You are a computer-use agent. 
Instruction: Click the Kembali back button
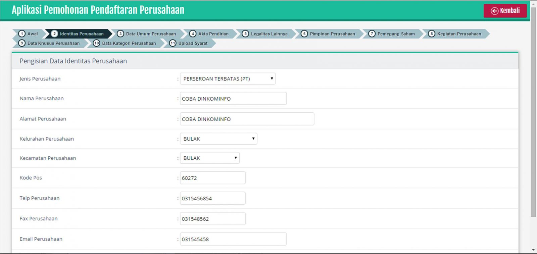[x=505, y=11]
